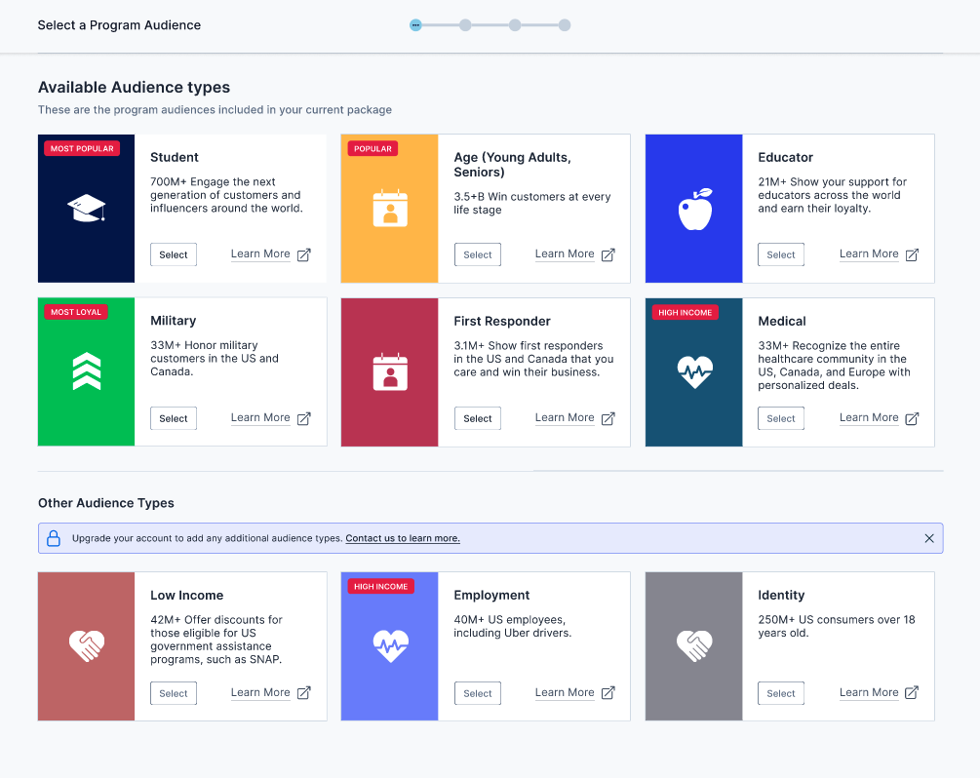
Task: Click the current first progress step dot
Action: coord(415,25)
